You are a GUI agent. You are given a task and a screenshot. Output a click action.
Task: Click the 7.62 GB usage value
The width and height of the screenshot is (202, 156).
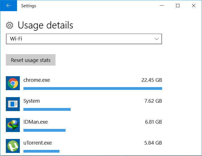[x=153, y=101]
